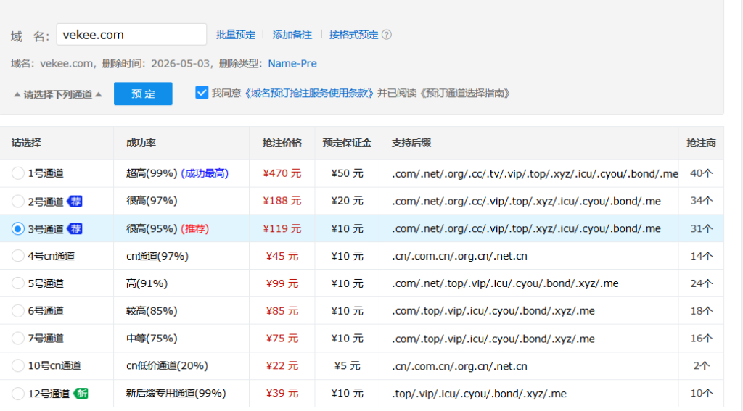The image size is (743, 411).
Task: Click the 40个 registrar count
Action: [x=701, y=173]
